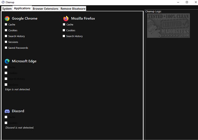The width and height of the screenshot is (198, 140).
Task: Maximize the Cleanup window
Action: (187, 2)
